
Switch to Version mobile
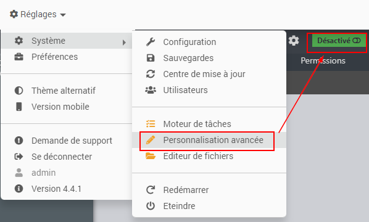click(x=60, y=107)
